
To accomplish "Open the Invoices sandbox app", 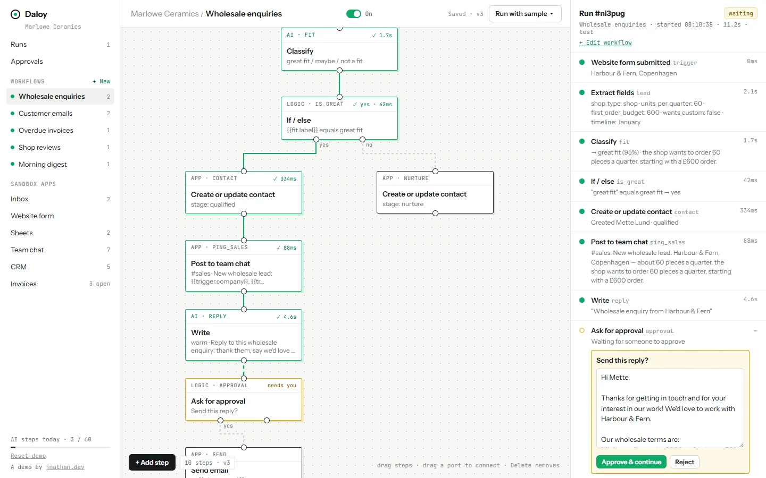I will pyautogui.click(x=60, y=284).
